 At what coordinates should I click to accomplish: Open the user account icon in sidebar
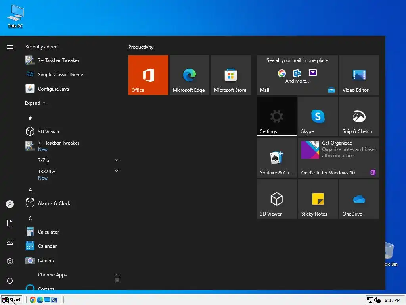pos(10,204)
